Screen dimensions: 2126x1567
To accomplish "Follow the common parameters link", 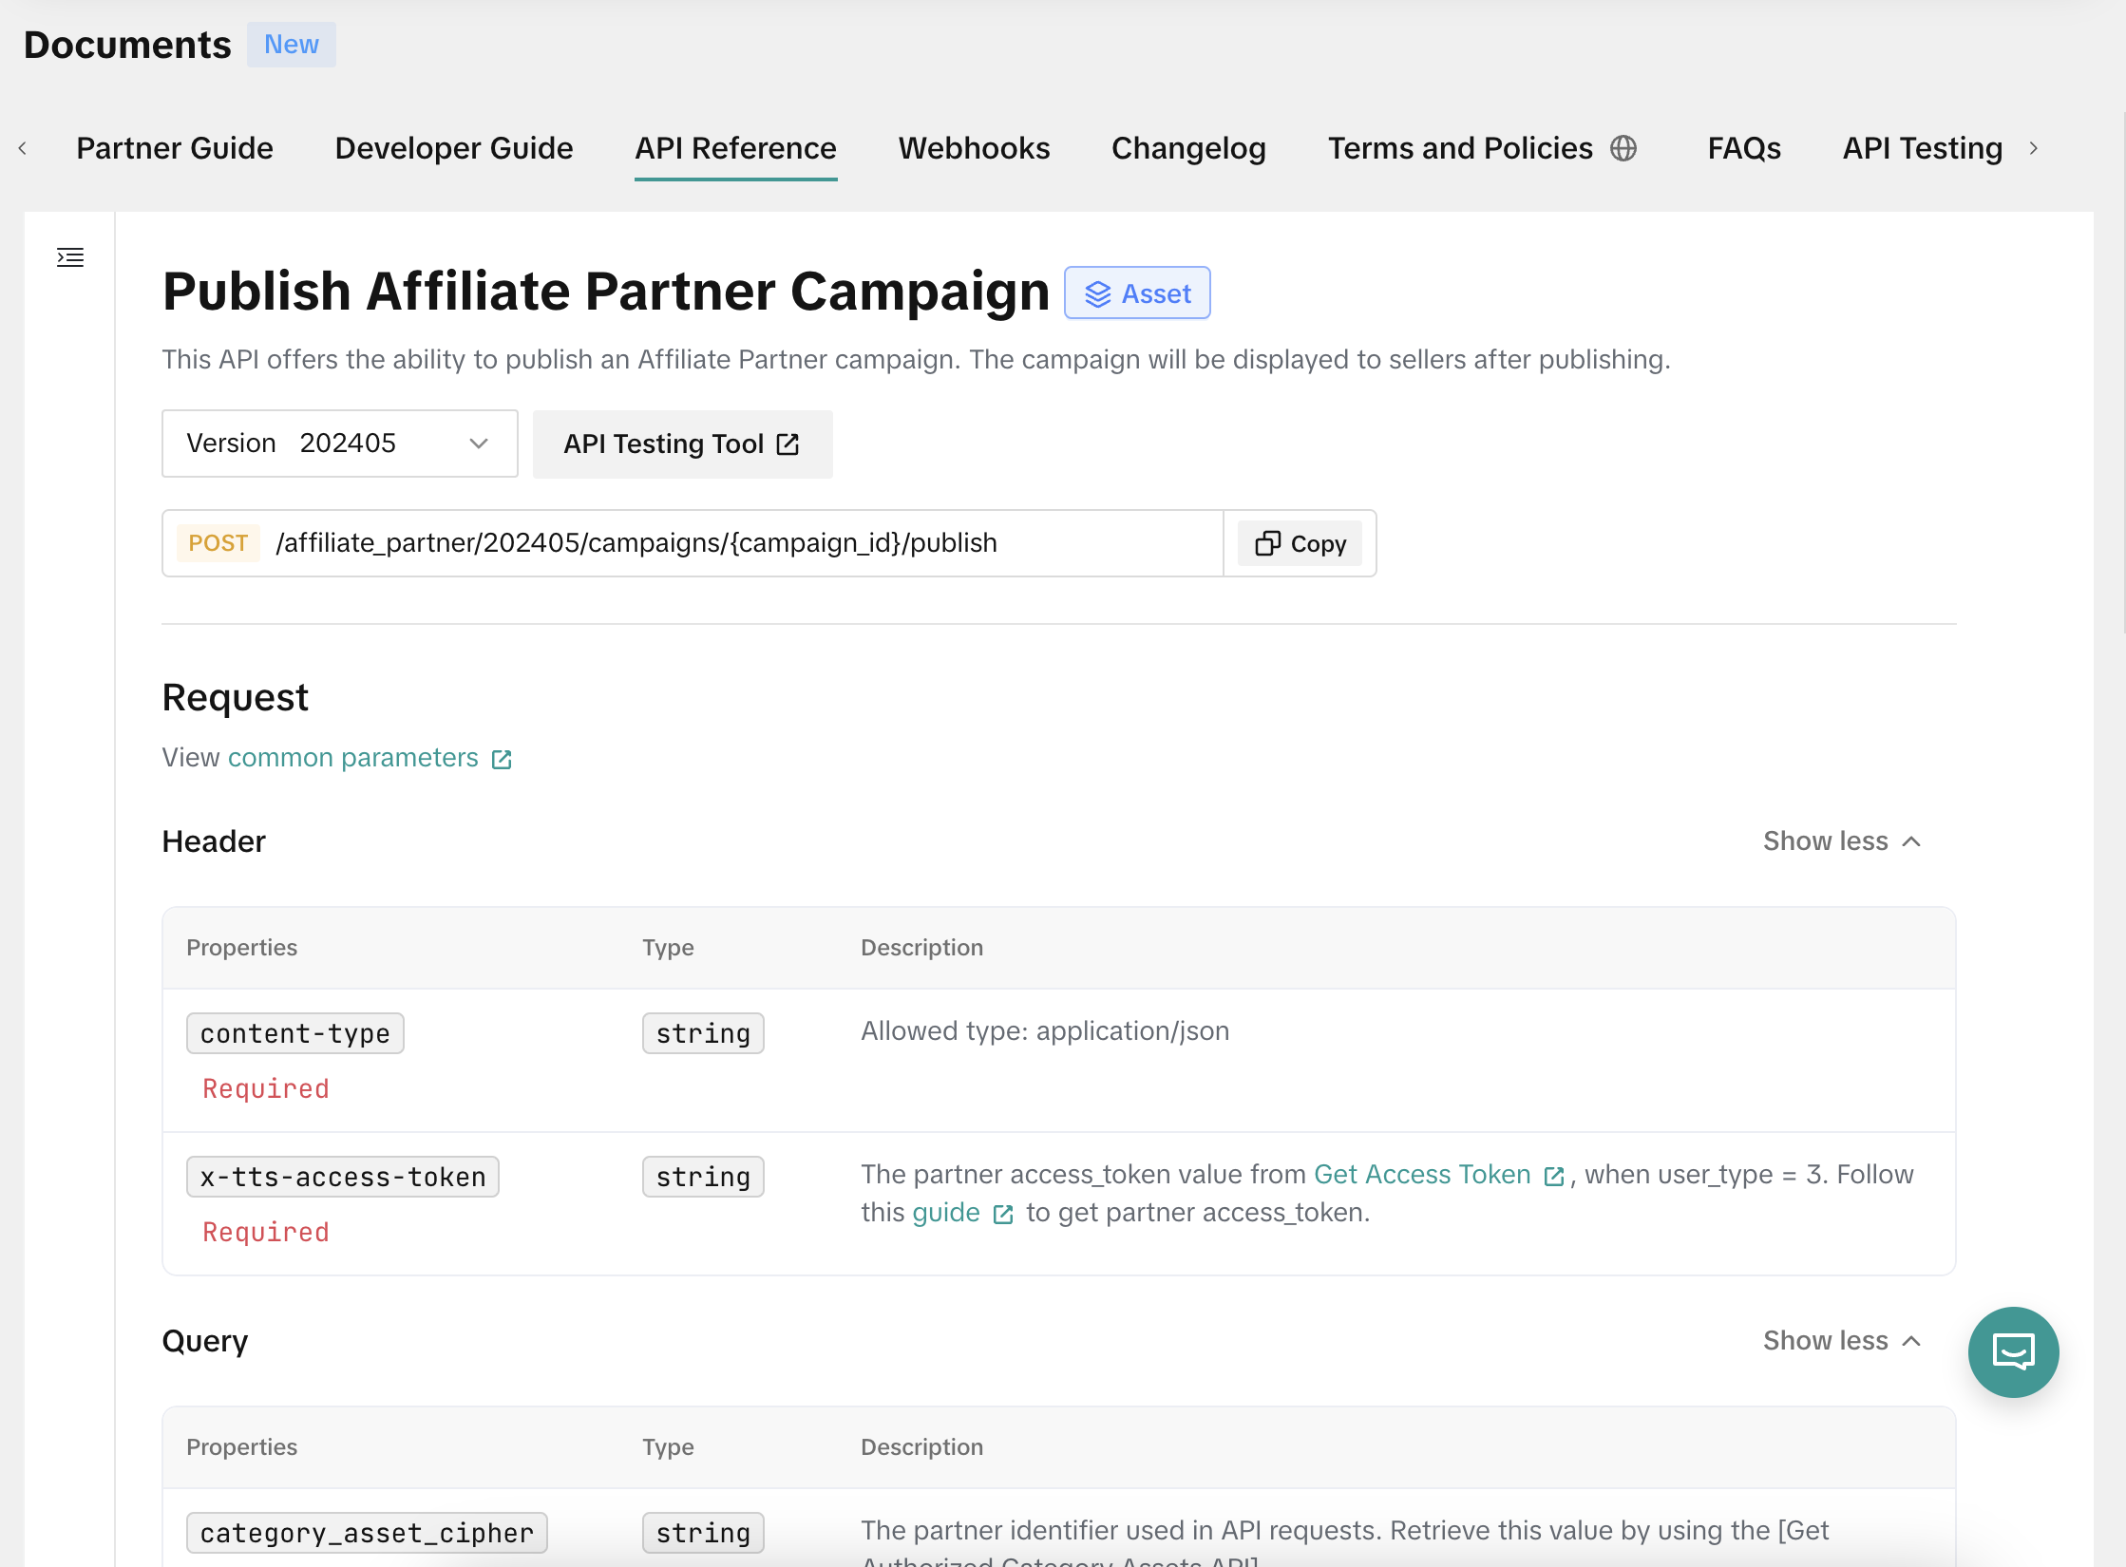I will pyautogui.click(x=352, y=758).
